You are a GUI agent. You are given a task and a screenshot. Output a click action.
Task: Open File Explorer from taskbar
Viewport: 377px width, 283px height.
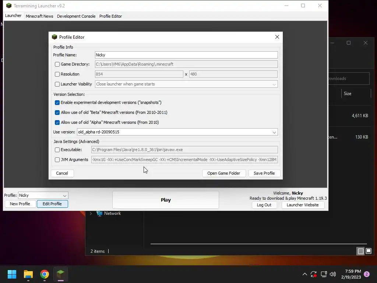[28, 274]
